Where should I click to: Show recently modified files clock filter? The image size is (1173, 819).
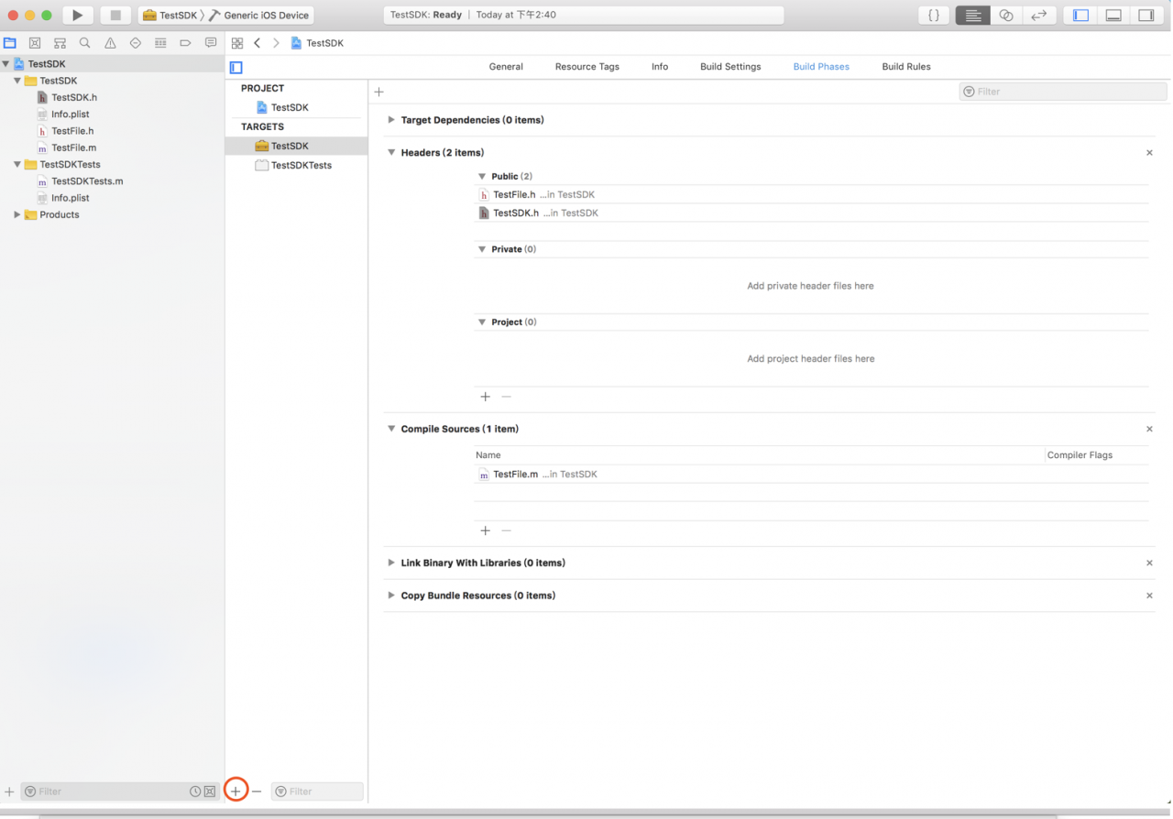click(195, 792)
